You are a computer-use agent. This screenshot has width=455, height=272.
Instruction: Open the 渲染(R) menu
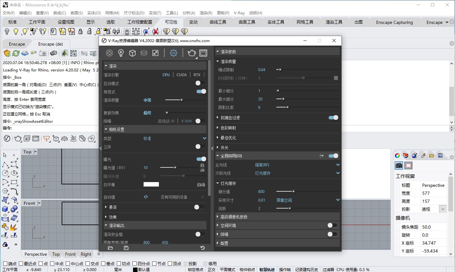click(206, 13)
